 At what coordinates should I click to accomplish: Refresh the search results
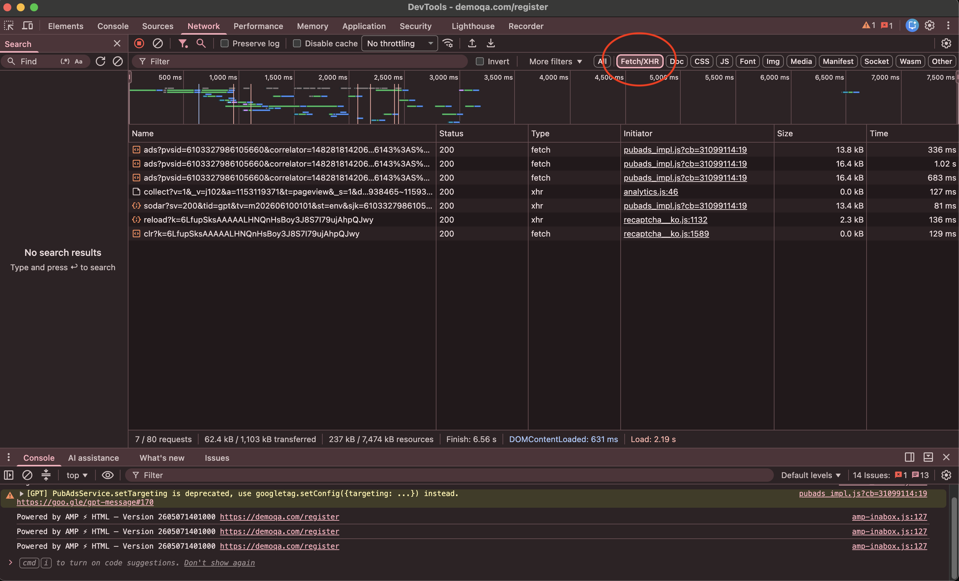click(x=100, y=61)
